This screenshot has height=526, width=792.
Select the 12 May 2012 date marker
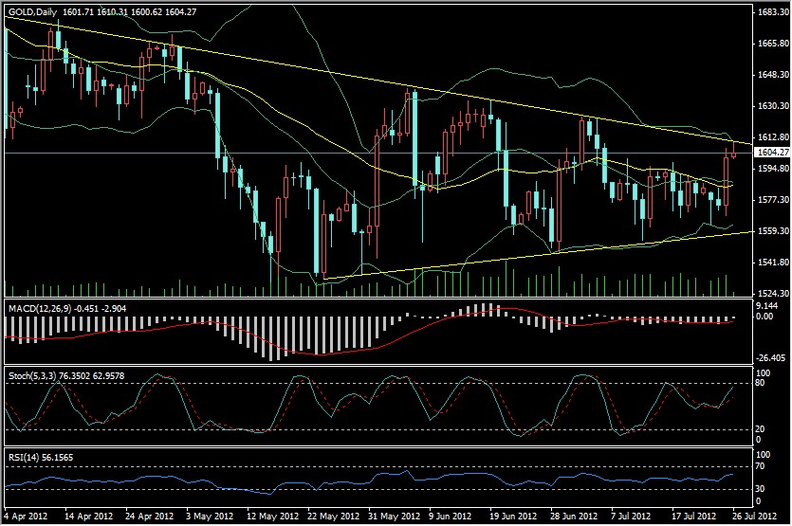[x=269, y=518]
